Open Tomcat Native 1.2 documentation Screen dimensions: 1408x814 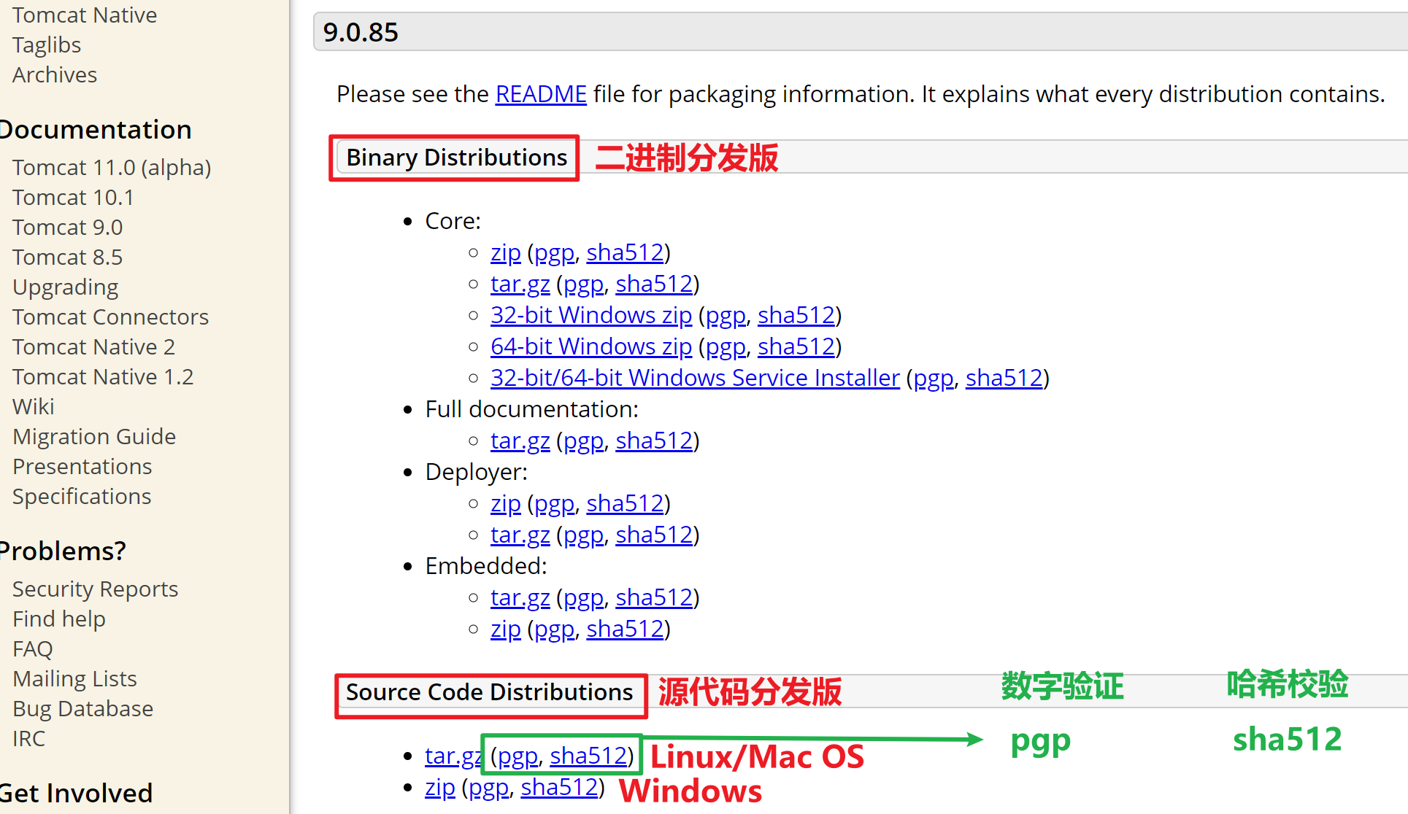103,376
